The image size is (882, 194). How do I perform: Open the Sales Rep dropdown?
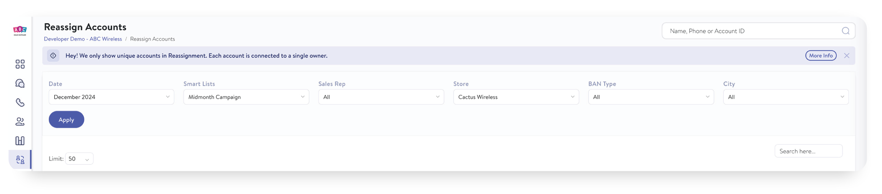pyautogui.click(x=381, y=97)
